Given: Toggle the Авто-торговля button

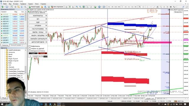Looking at the screenshot, I should [x=57, y=7].
